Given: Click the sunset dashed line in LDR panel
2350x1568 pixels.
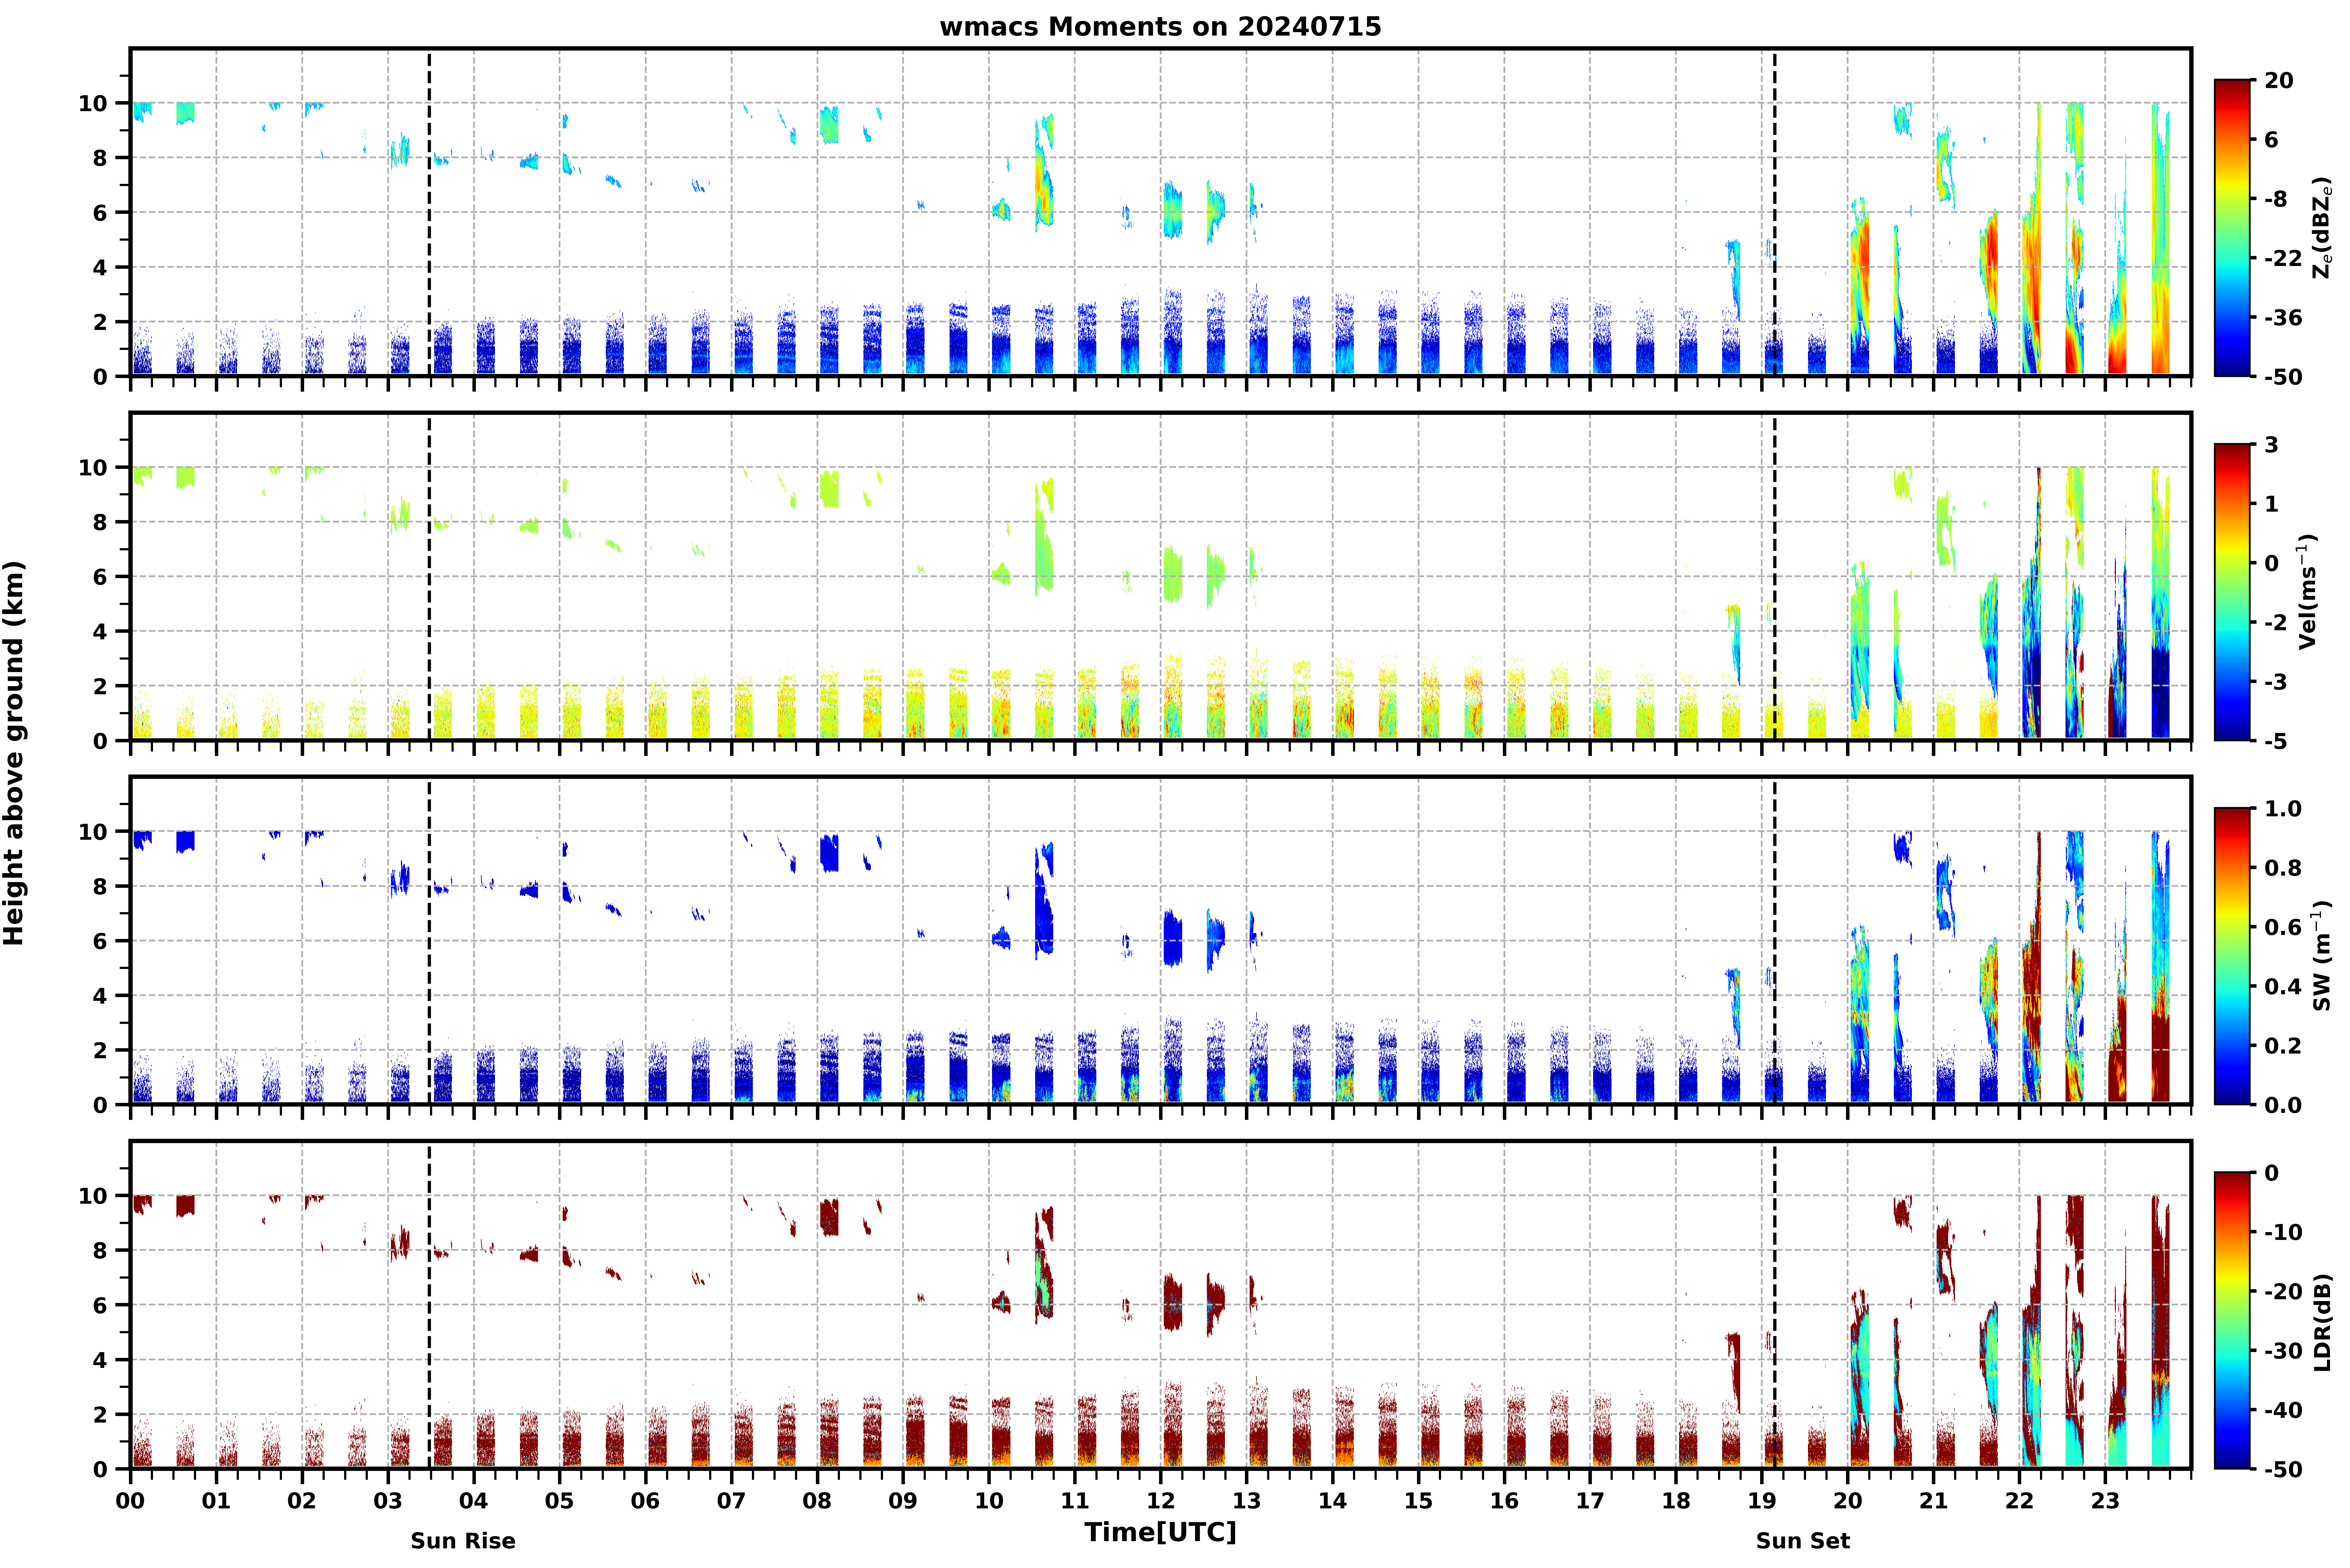Looking at the screenshot, I should (x=1775, y=1305).
